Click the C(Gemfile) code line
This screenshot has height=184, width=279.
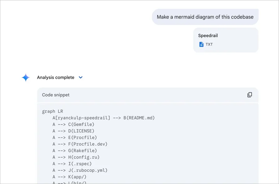73,124
